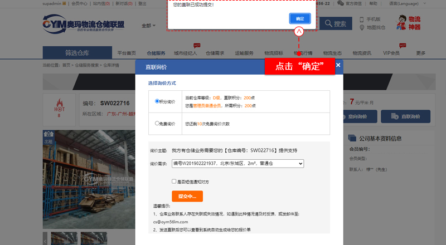This screenshot has width=446, height=245.
Task: Click the 手机版 phone icon
Action: [x=362, y=19]
